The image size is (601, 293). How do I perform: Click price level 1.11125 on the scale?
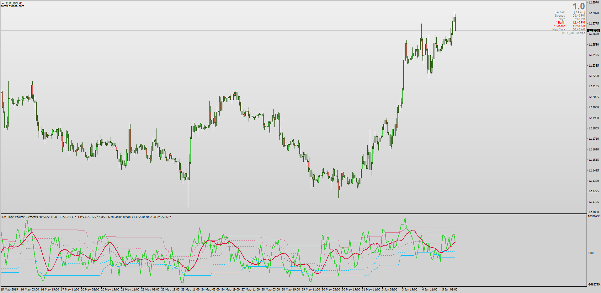click(x=594, y=202)
